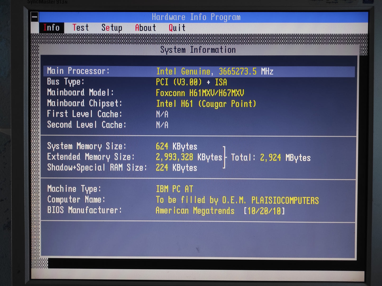Click the Computer Name value text
382x286 pixels.
[x=237, y=200]
